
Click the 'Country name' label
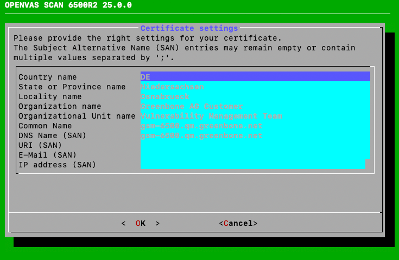[x=48, y=77]
